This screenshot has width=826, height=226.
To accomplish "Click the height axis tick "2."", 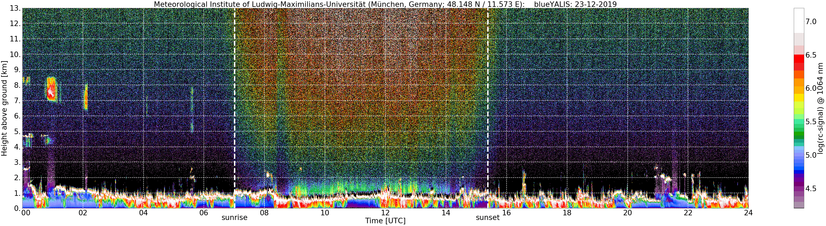I will coord(17,178).
